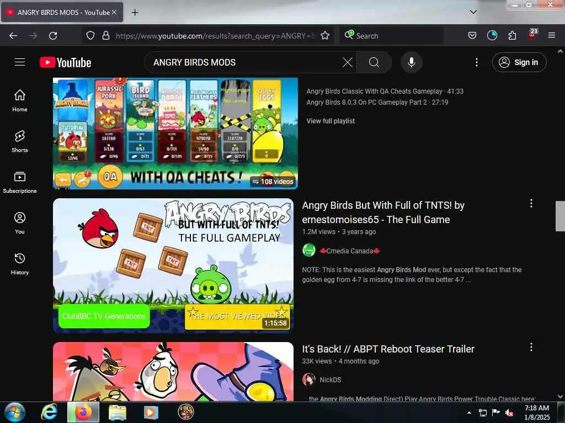This screenshot has width=565, height=423.
Task: Open Shorts in the sidebar
Action: point(20,142)
